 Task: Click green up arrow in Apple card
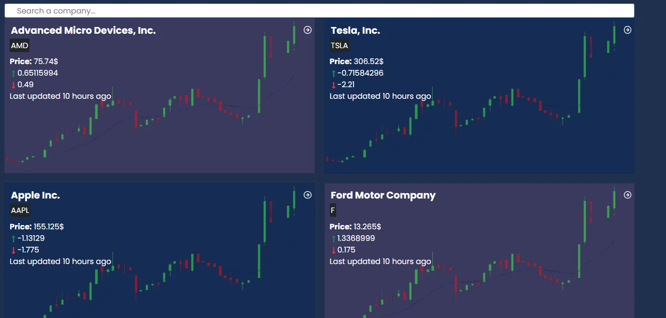coord(14,239)
